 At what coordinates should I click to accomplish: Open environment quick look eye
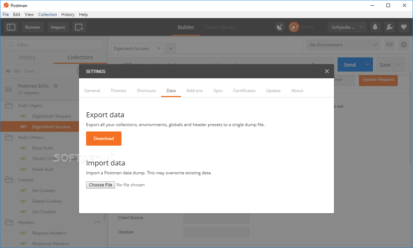390,45
